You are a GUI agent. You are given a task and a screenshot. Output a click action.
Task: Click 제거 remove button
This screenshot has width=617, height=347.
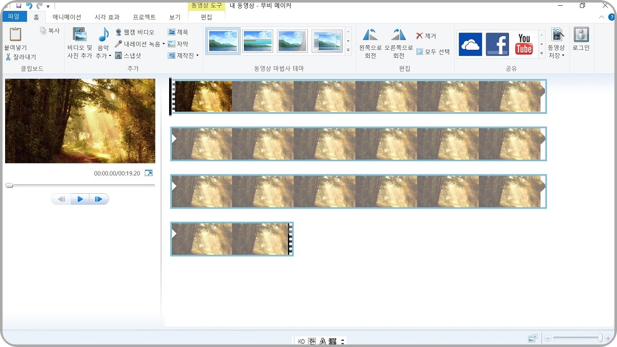click(x=426, y=36)
